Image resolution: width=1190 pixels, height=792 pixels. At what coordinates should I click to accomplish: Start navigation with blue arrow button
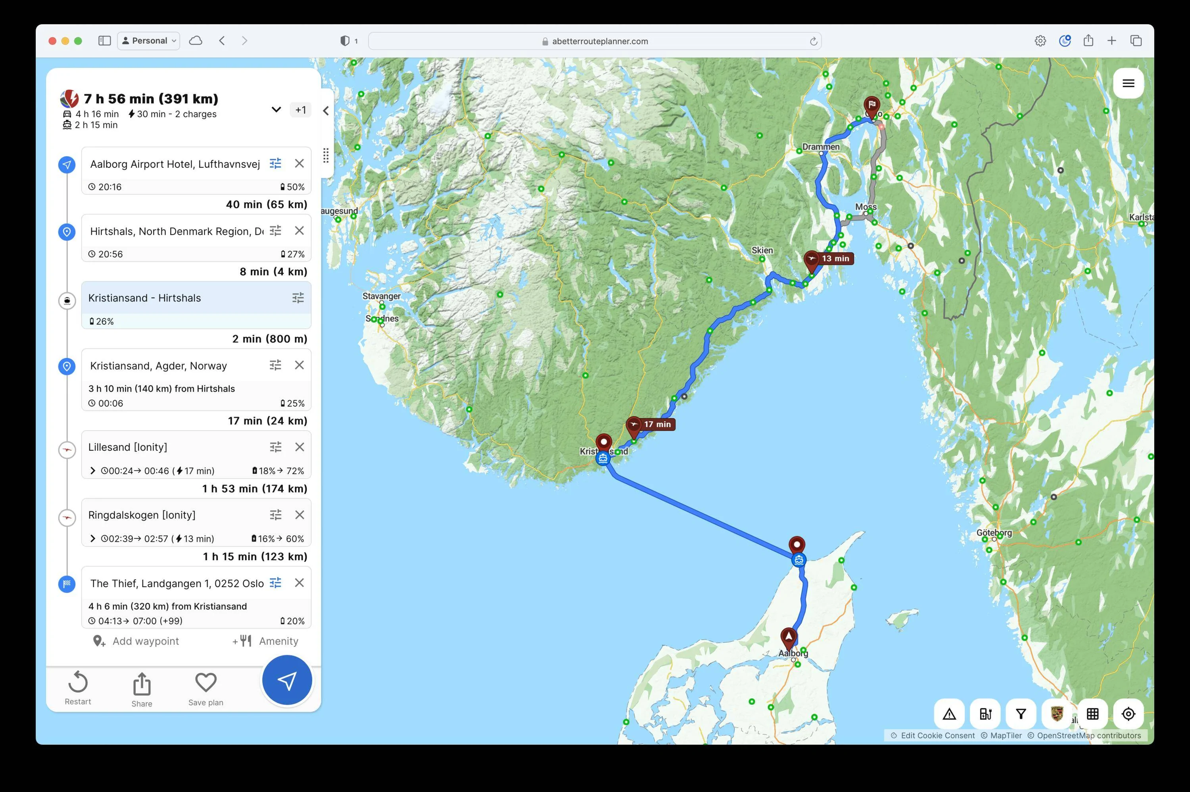(287, 681)
